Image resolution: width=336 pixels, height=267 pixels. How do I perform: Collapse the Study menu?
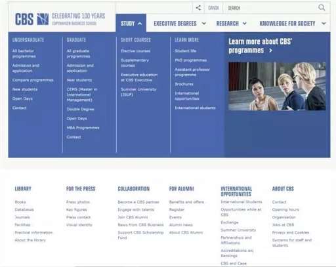pos(131,24)
